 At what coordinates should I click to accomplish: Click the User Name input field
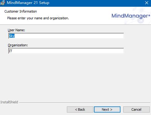(x=66, y=36)
